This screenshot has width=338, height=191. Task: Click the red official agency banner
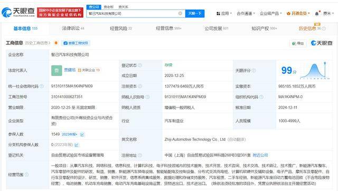tap(60, 13)
